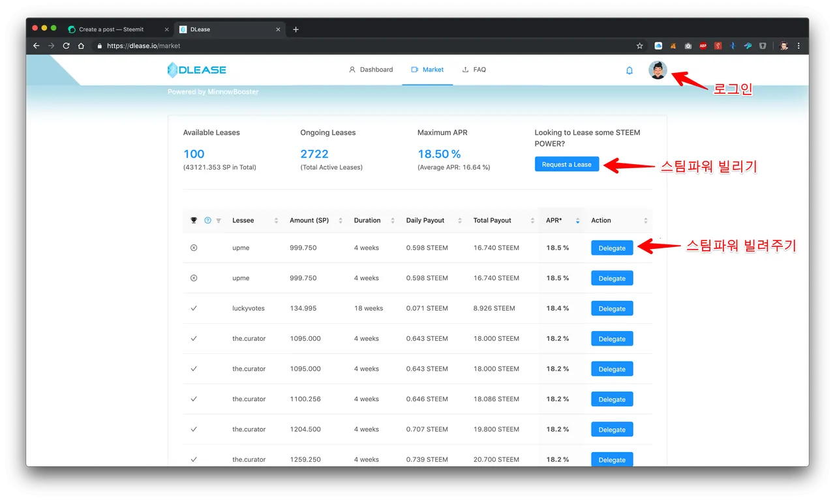Image resolution: width=835 pixels, height=501 pixels.
Task: Click the red S extension icon
Action: tap(718, 46)
